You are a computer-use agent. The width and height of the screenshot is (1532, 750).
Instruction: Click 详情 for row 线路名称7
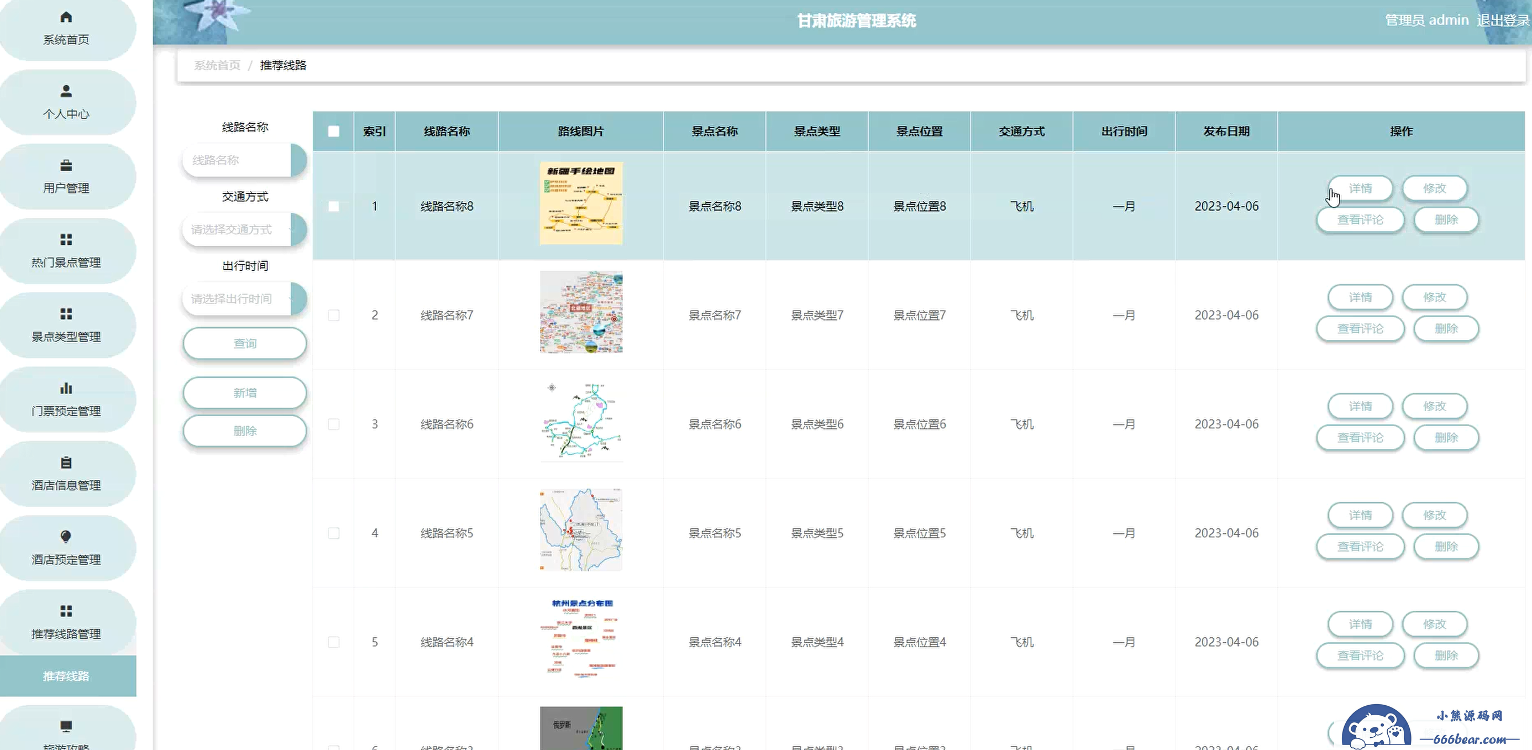1360,297
